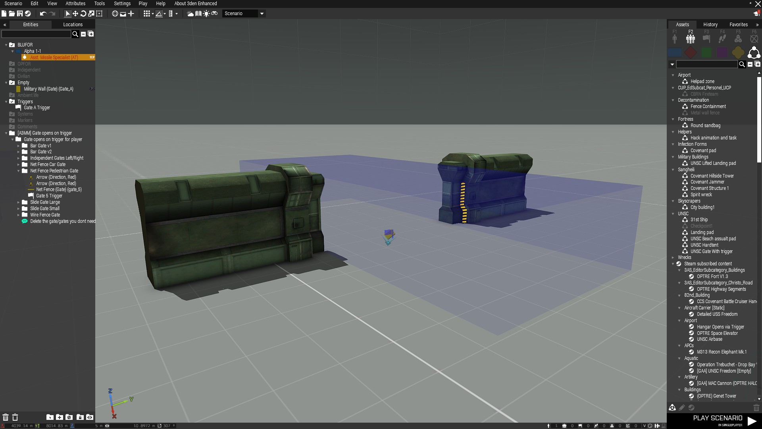
Task: Open the weather settings cloud icon
Action: tap(190, 14)
